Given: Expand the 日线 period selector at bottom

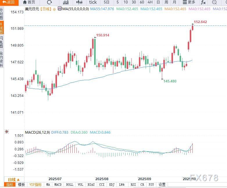Looking at the screenshot, I should [14, 179].
